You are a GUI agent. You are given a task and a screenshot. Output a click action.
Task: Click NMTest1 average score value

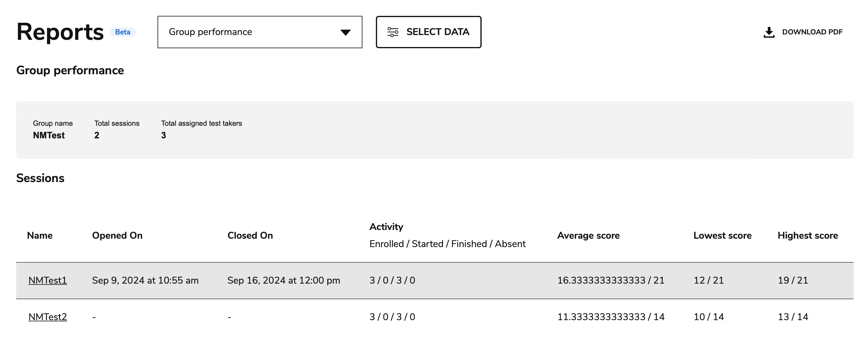[610, 280]
